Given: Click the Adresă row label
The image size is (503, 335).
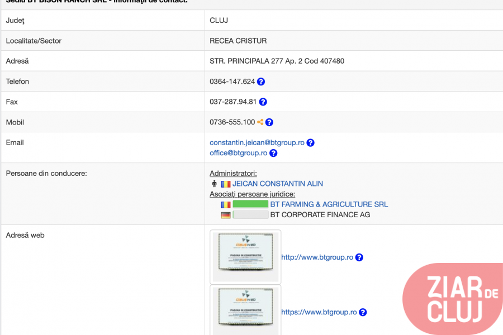Looking at the screenshot, I should (17, 61).
